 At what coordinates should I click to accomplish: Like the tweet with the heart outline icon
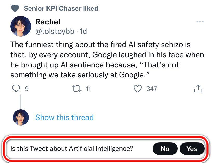[137, 89]
